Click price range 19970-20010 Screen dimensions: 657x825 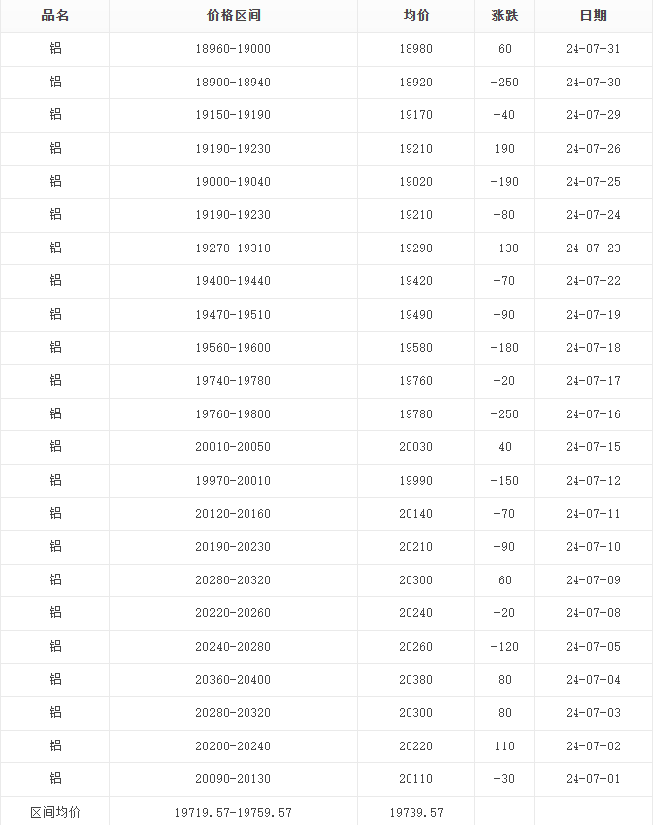tap(233, 481)
